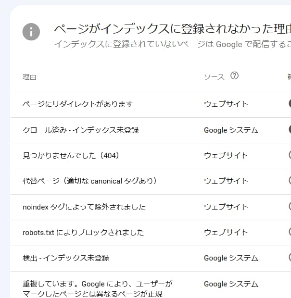Open the 代替ページ（適切な canonical タグあり）row
This screenshot has width=291, height=298.
151,182
